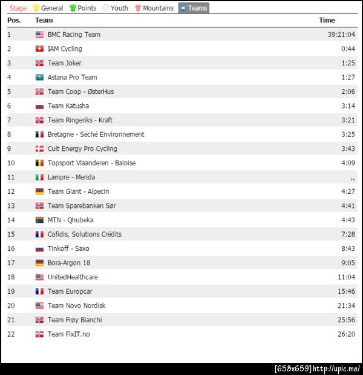Click the flag next to Team Ringeriks - Kraft
The width and height of the screenshot is (363, 375).
[40, 120]
